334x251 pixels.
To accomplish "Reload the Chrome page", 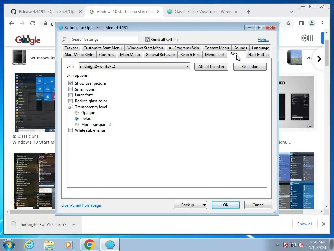I will click(x=32, y=23).
